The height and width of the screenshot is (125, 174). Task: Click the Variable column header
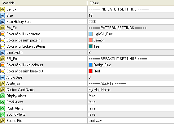(x=44, y=3)
